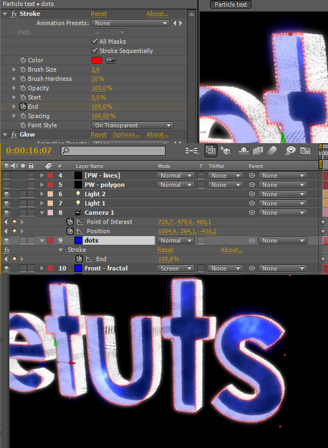Open Mode dropdown for [PW - lines]
Viewport: 328px width, 448px height.
175,175
